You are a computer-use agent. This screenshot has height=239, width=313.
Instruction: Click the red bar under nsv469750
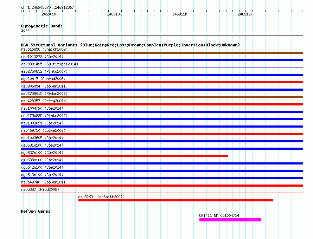click(162, 134)
